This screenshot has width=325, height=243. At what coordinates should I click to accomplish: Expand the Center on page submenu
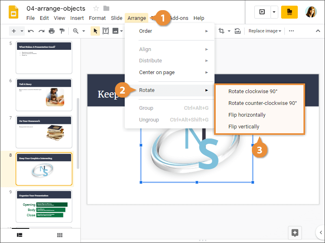coord(169,72)
